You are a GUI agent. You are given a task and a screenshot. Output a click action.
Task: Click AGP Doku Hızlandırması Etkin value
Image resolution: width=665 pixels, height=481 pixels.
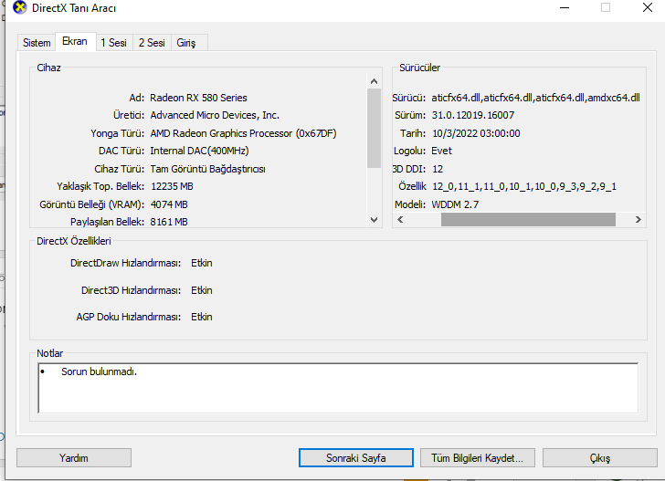[202, 317]
